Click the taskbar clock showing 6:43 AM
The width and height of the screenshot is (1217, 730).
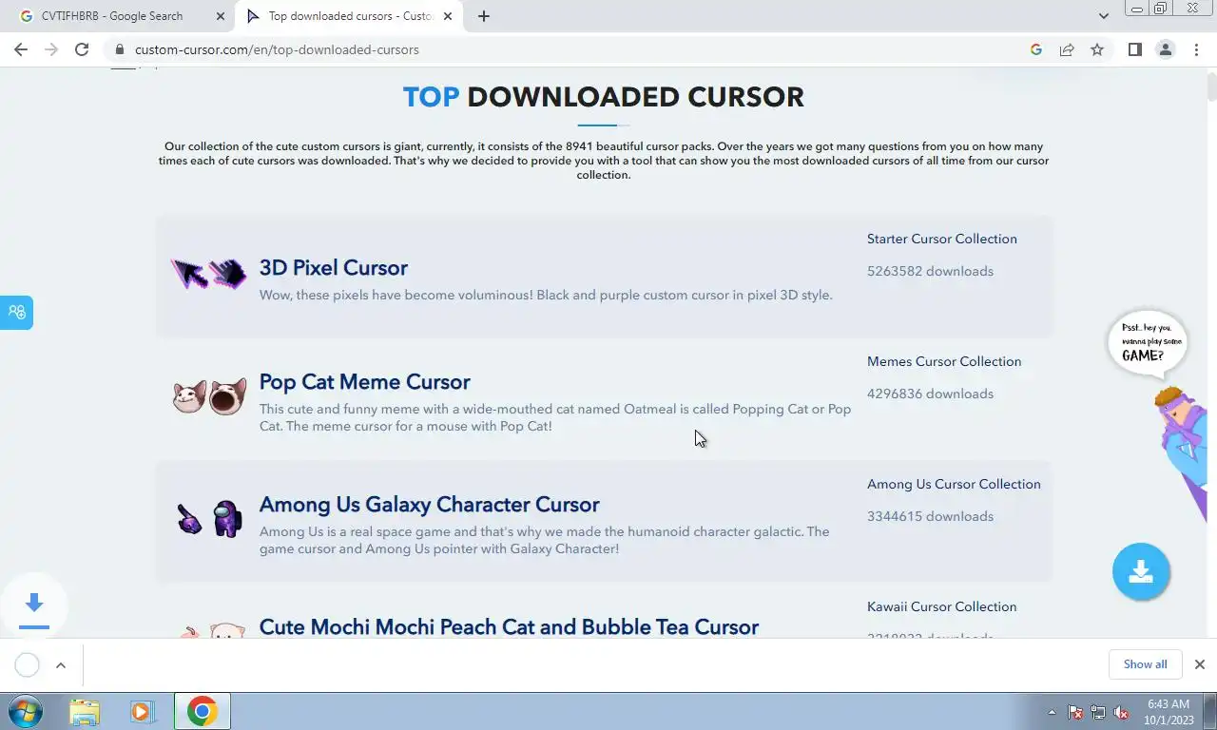tap(1168, 712)
